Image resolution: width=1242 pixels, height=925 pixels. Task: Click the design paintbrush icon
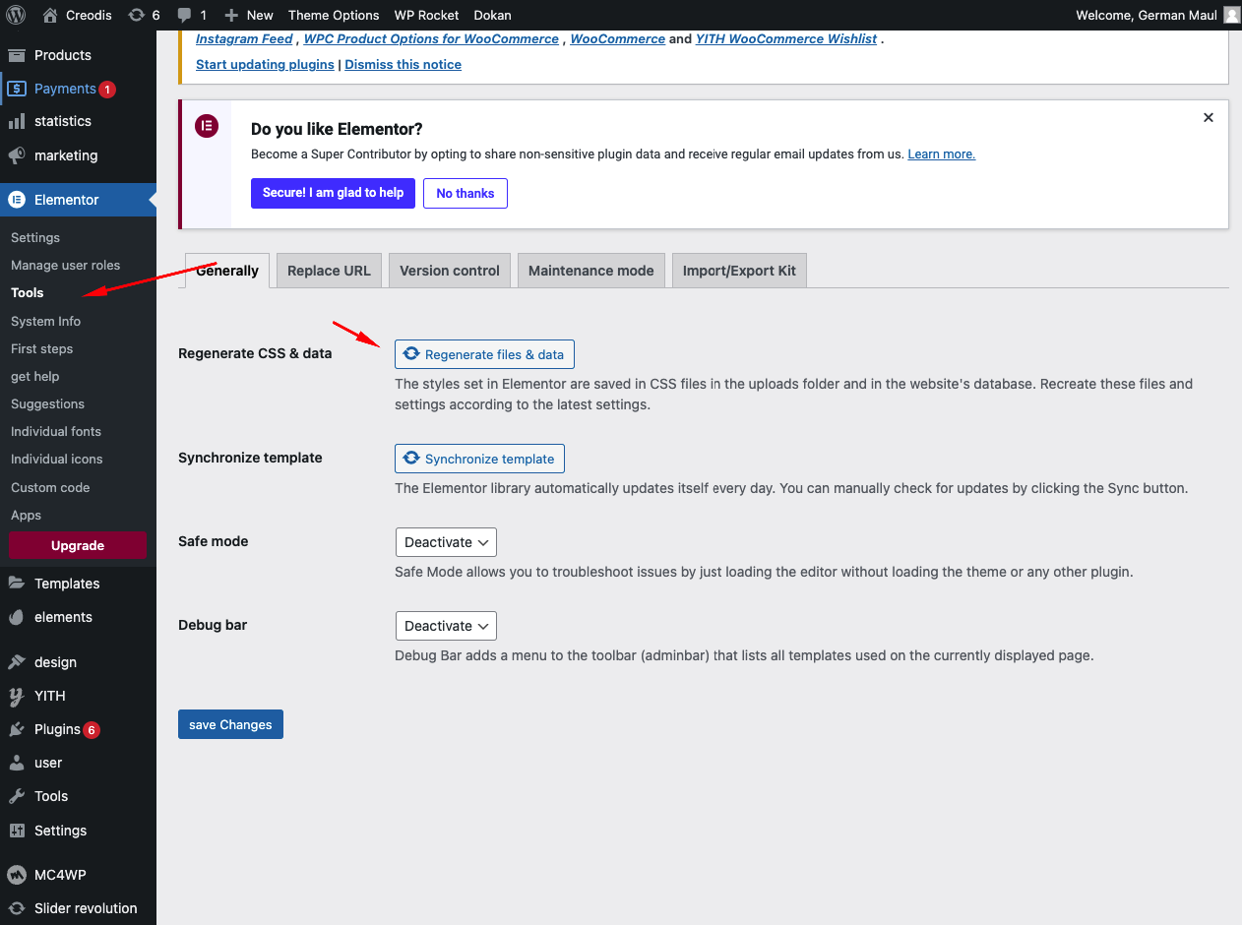17,662
